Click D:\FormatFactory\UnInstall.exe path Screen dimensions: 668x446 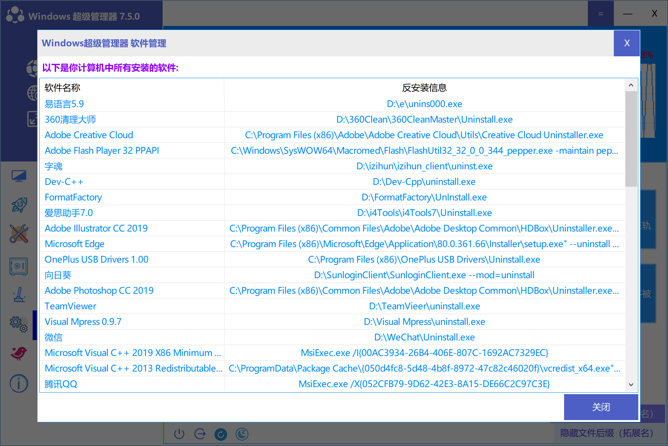[424, 197]
